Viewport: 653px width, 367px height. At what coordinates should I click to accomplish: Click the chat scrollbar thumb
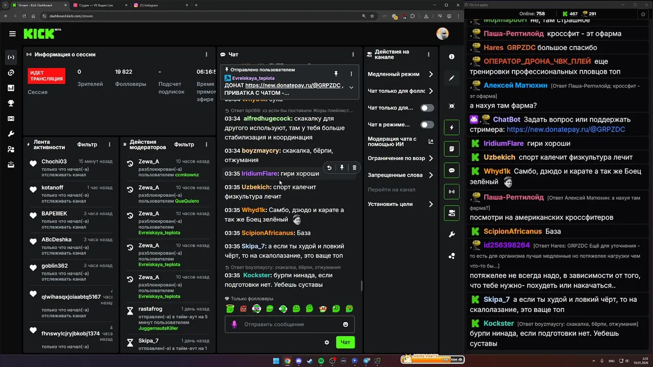point(362,286)
